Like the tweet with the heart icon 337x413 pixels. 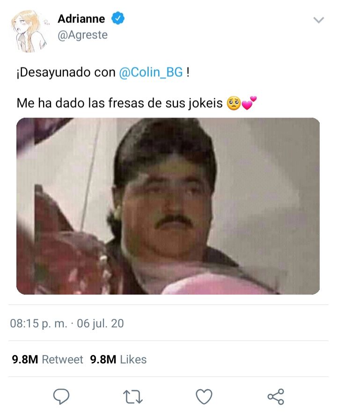(x=204, y=397)
